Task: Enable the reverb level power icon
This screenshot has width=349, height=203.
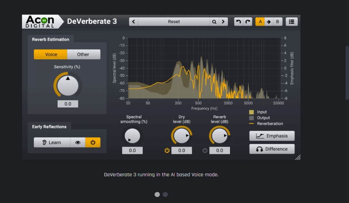Action: (205, 150)
